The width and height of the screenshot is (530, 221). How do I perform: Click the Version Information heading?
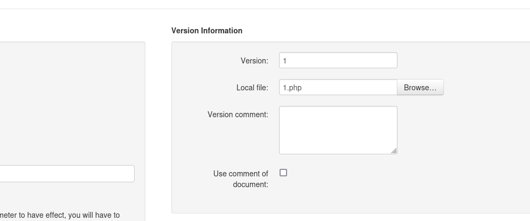[x=207, y=31]
